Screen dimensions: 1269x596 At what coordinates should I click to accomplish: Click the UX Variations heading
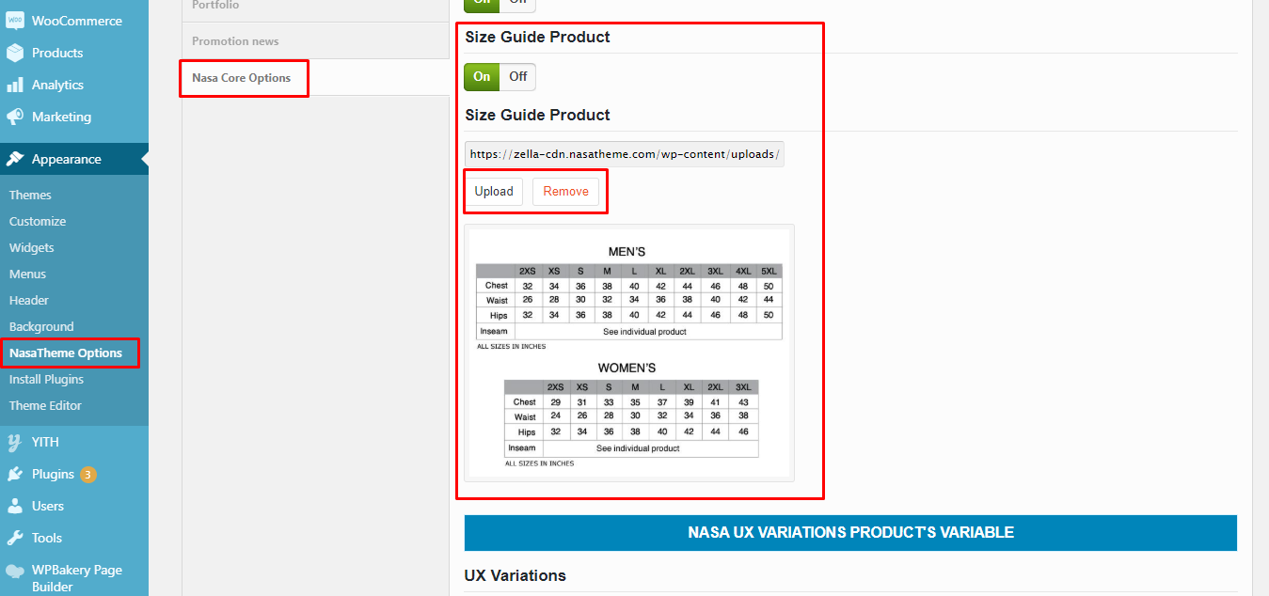pyautogui.click(x=516, y=575)
